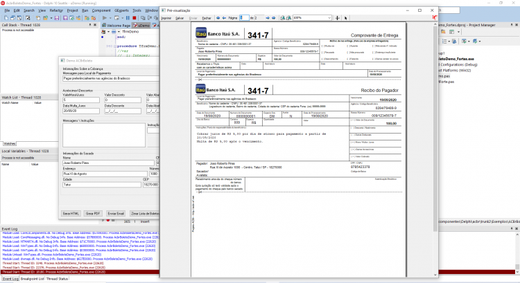The image size is (520, 283).
Task: Pin the Call Stack panel
Action: click(90, 25)
